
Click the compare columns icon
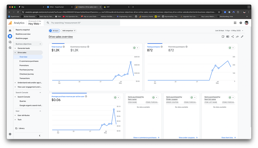click(x=228, y=37)
